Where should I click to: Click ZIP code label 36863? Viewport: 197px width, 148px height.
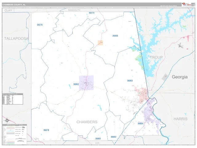click(x=130, y=80)
